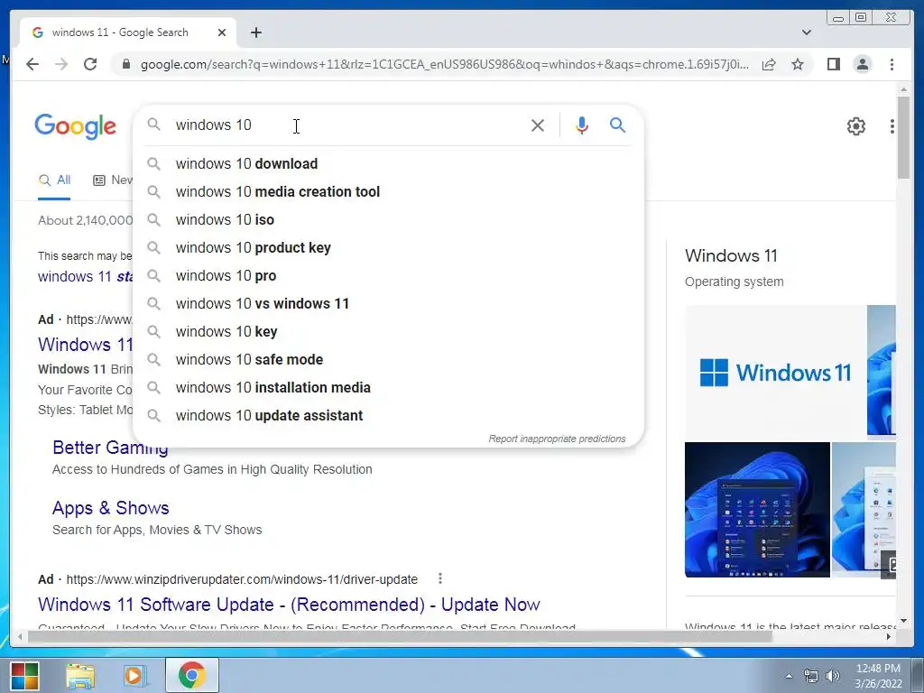Click the Chrome taskbar icon
The height and width of the screenshot is (693, 924).
(191, 675)
